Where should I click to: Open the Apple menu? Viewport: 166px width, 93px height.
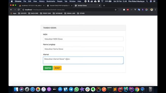click(12, 1)
